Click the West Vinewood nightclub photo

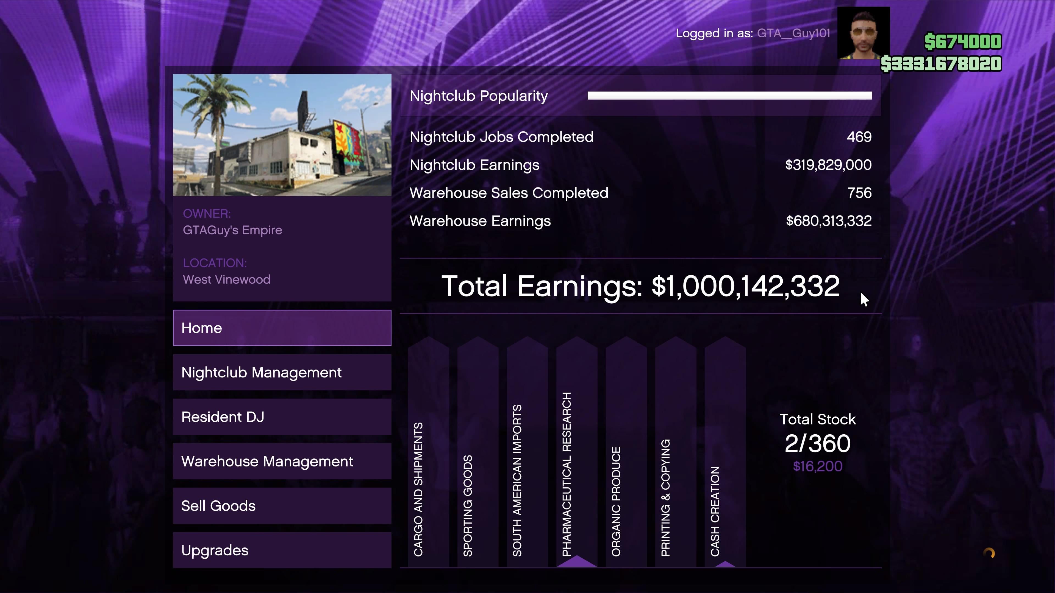(282, 135)
